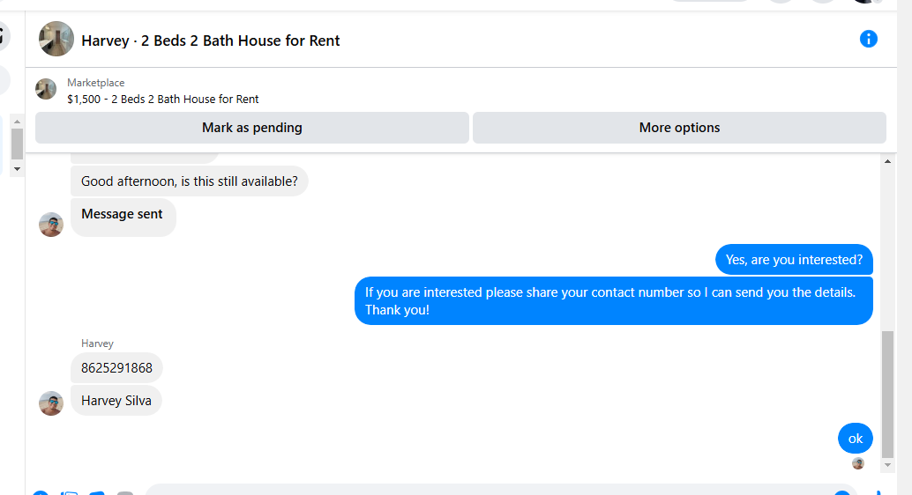Screen dimensions: 912x495
Task: Open the conversation information icon
Action: click(869, 39)
